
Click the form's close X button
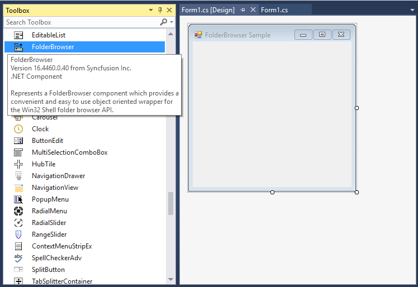(x=341, y=35)
